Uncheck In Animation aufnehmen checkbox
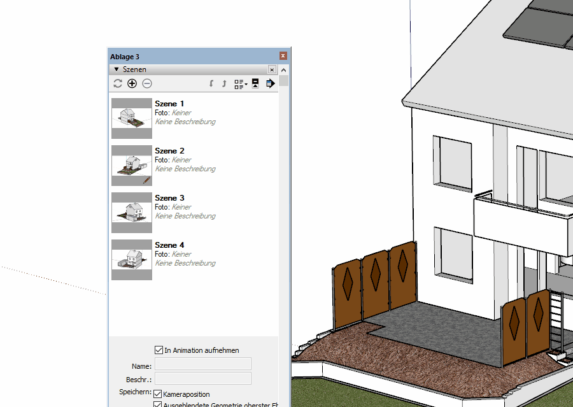Screen dimensions: 573x407 click(x=159, y=350)
